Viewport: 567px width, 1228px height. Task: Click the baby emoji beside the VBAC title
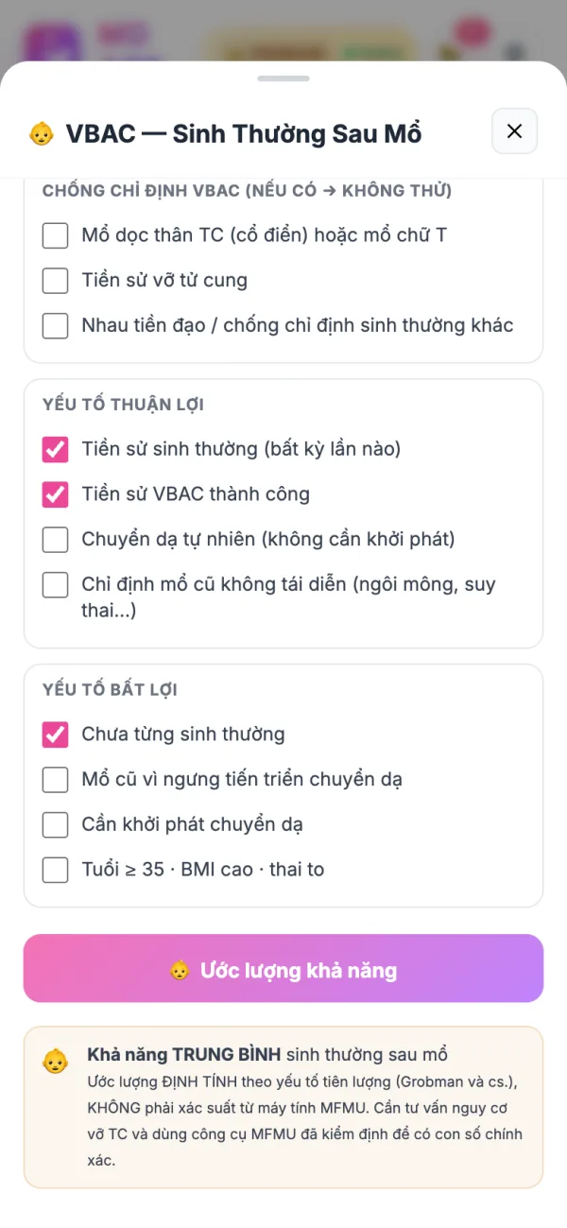click(41, 134)
